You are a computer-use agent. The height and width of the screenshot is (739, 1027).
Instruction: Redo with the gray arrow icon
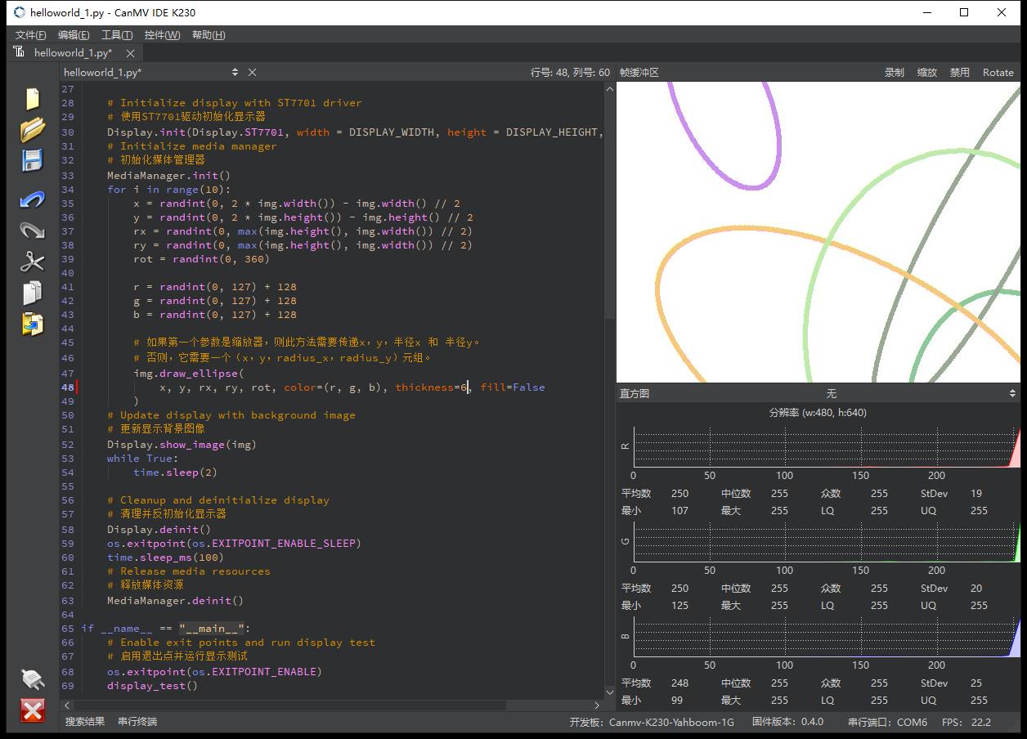[32, 231]
